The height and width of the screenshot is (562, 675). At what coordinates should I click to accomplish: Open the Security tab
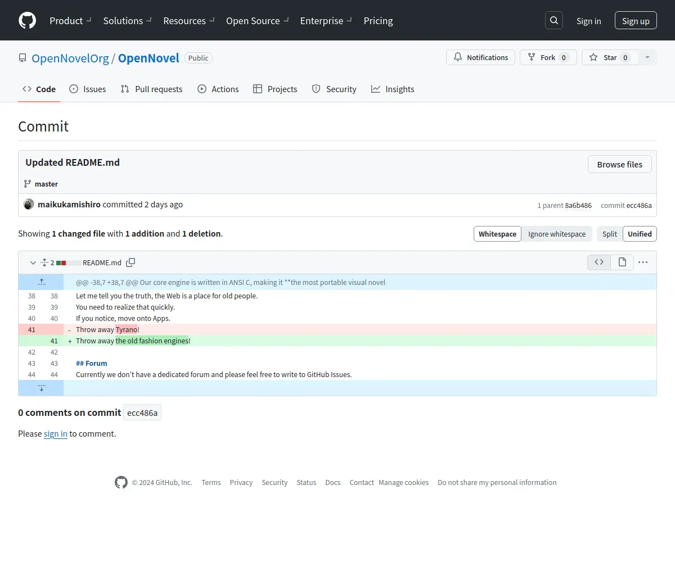click(334, 89)
